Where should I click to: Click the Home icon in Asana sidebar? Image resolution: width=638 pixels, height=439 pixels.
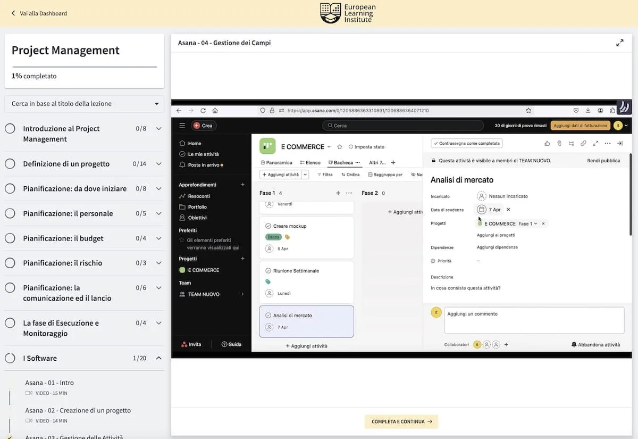[x=182, y=143]
